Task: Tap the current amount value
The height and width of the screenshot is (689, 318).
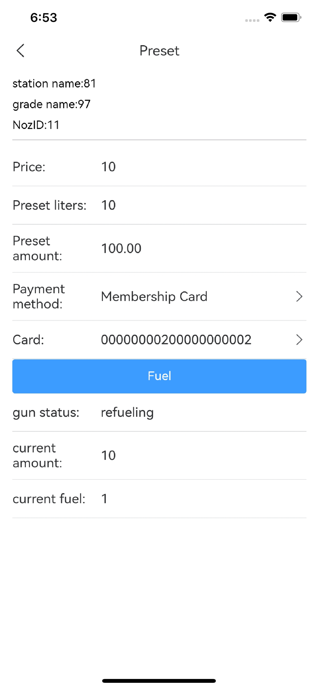Action: (108, 455)
